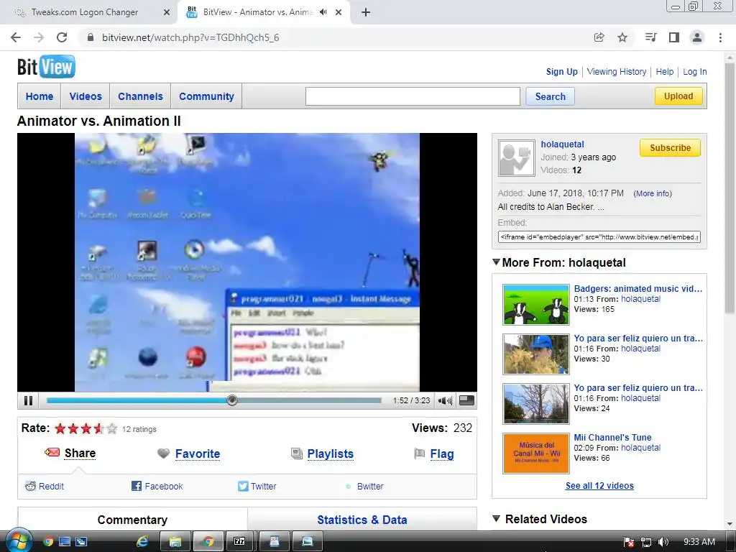The height and width of the screenshot is (552, 736).
Task: Select the embed code text field
Action: pyautogui.click(x=599, y=236)
